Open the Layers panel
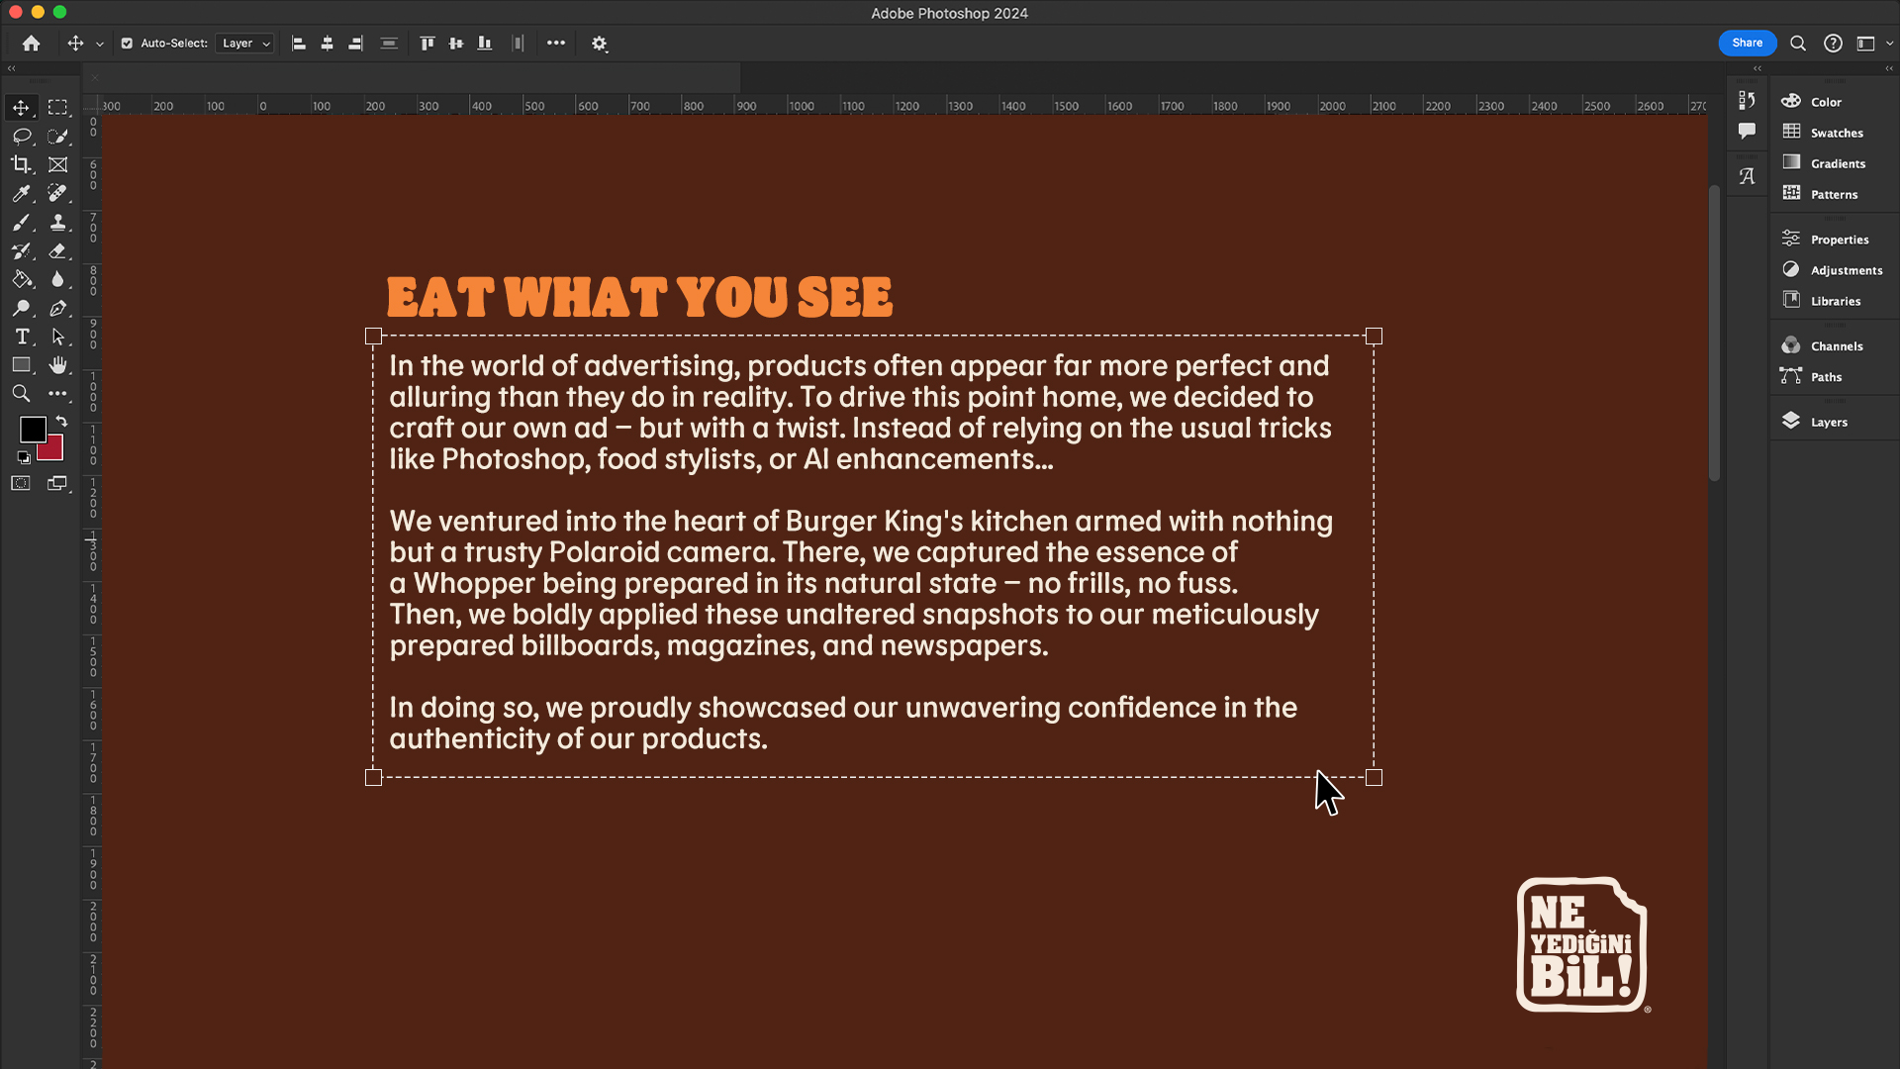1900x1069 pixels. (x=1828, y=422)
